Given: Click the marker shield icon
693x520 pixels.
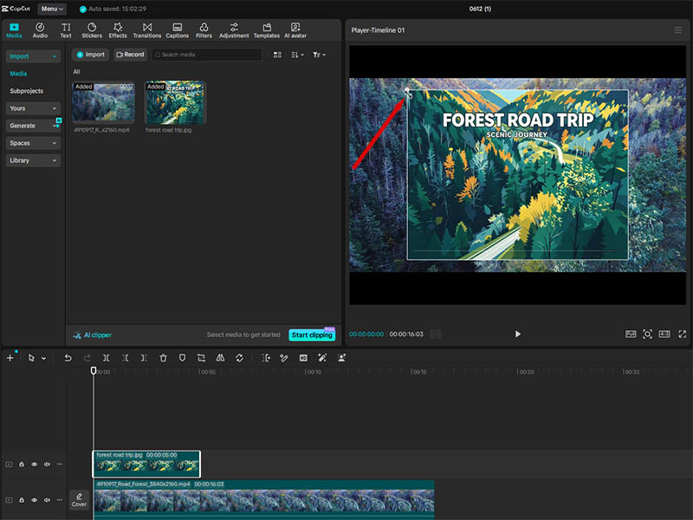Looking at the screenshot, I should pyautogui.click(x=182, y=358).
